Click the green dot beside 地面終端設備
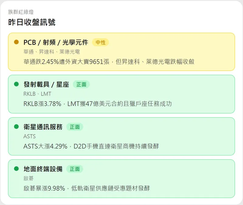The image size is (243, 205). point(17,169)
